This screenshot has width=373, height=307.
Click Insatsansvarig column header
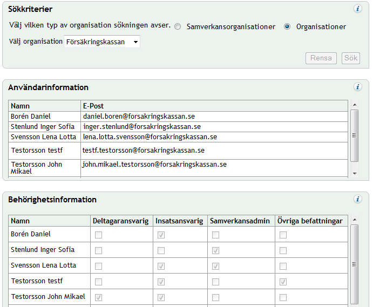(180, 221)
